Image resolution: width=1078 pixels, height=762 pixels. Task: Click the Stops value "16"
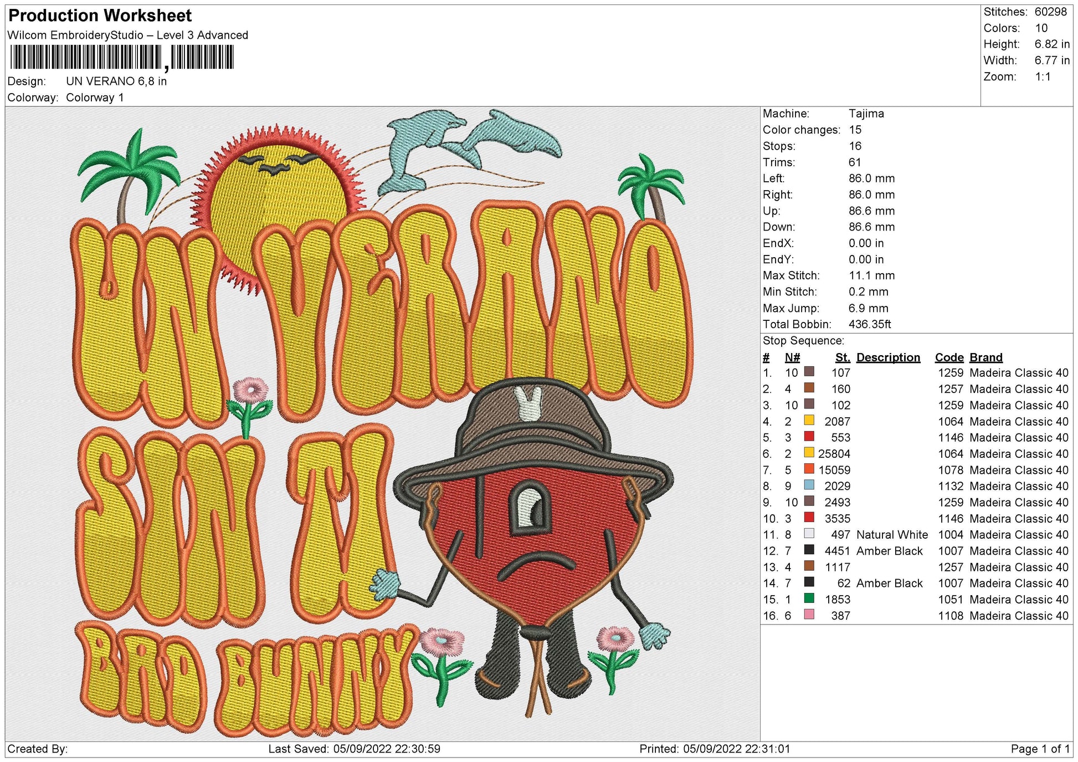pyautogui.click(x=855, y=146)
